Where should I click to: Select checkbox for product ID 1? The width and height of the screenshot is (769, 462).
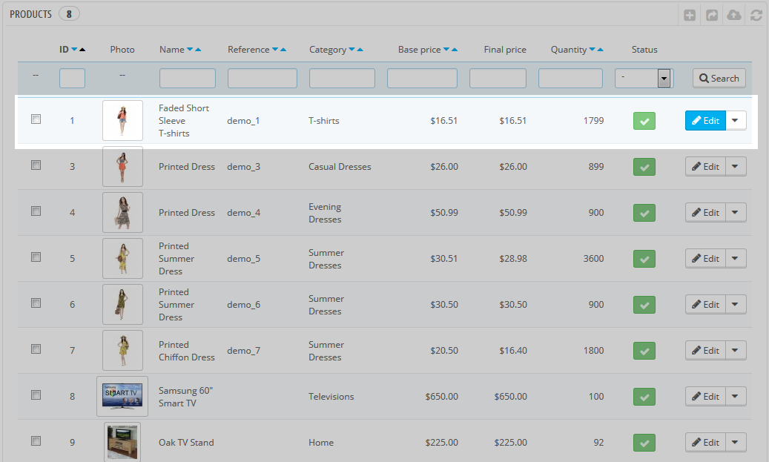coord(36,119)
